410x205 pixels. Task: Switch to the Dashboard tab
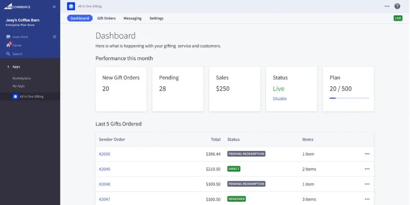(80, 18)
